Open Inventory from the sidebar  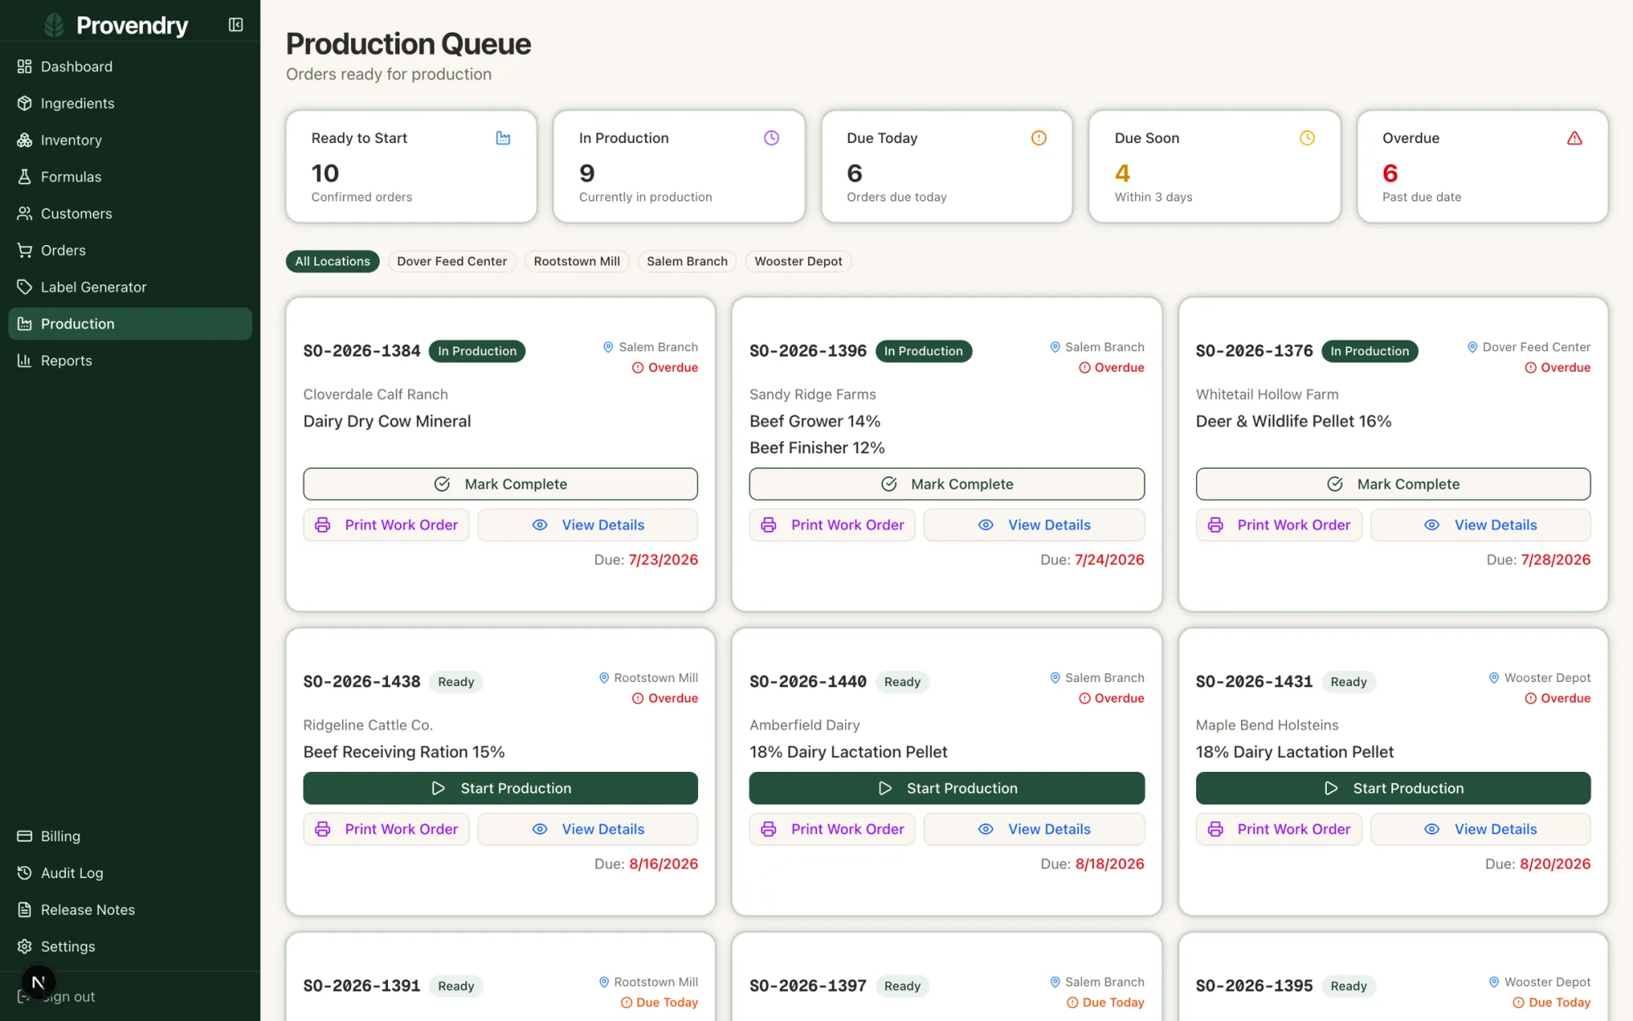pyautogui.click(x=130, y=140)
